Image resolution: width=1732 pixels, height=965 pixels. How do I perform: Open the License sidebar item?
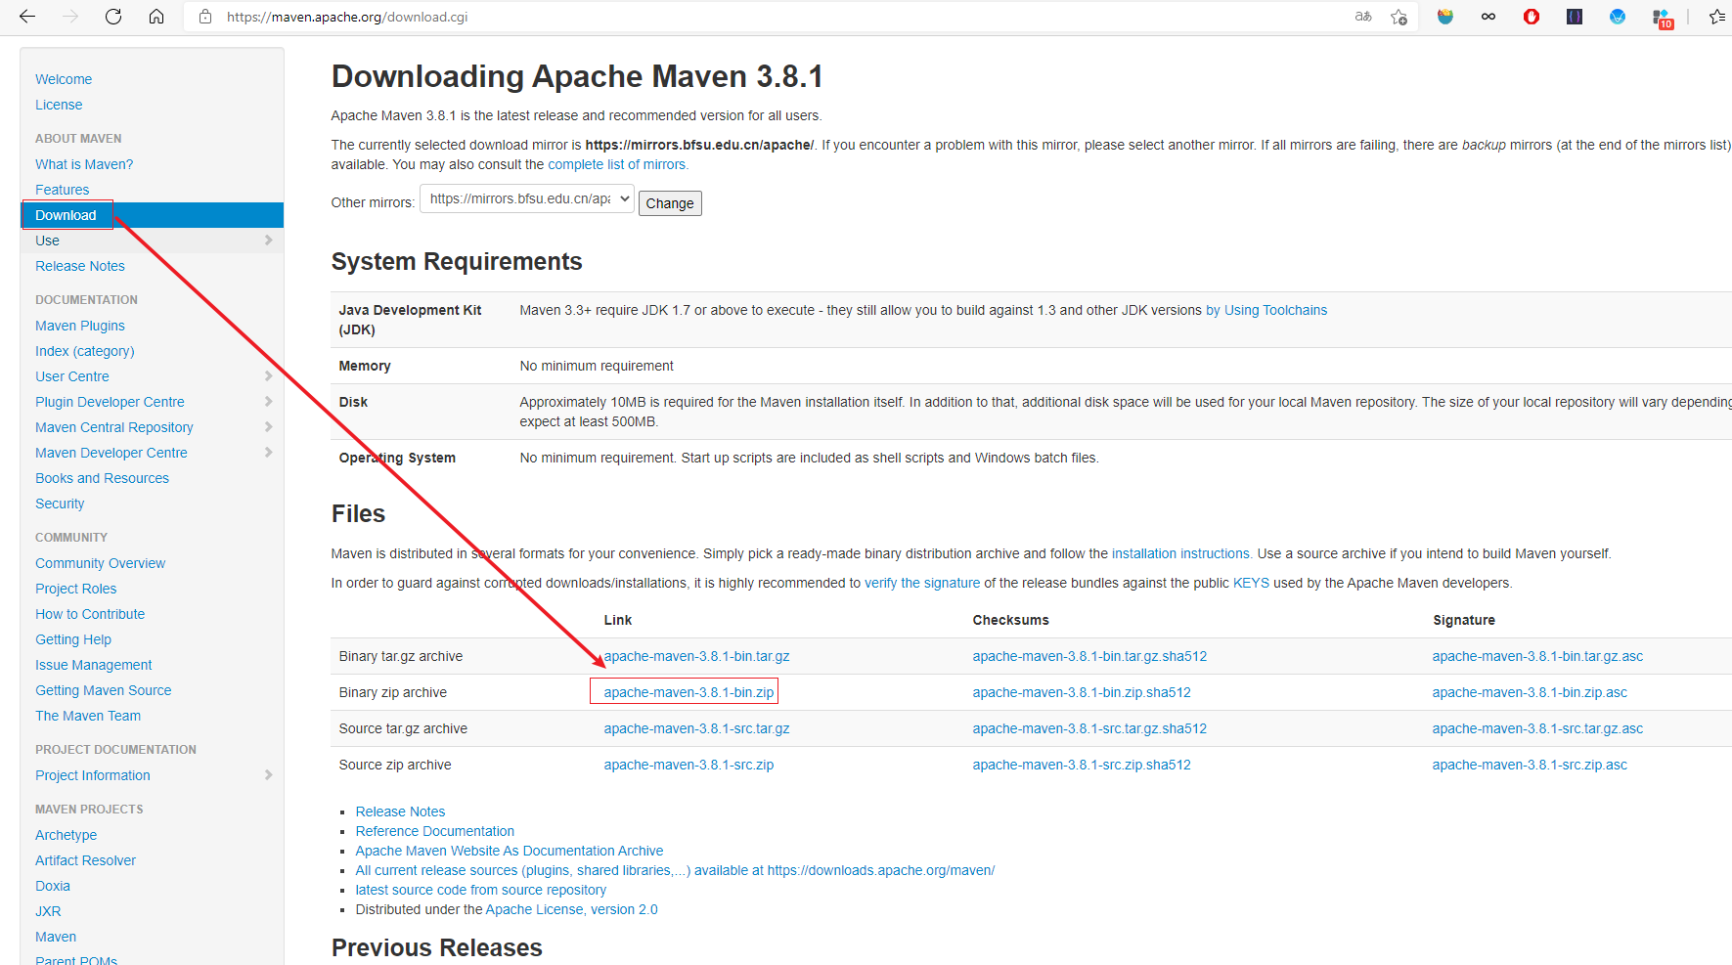click(59, 105)
